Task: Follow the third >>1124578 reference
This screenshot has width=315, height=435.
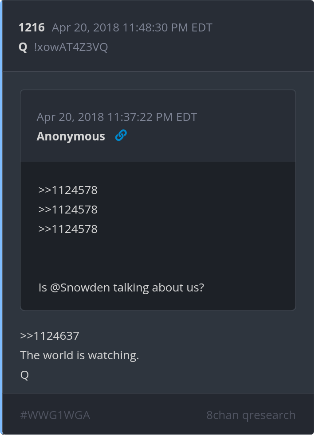Action: tap(68, 229)
